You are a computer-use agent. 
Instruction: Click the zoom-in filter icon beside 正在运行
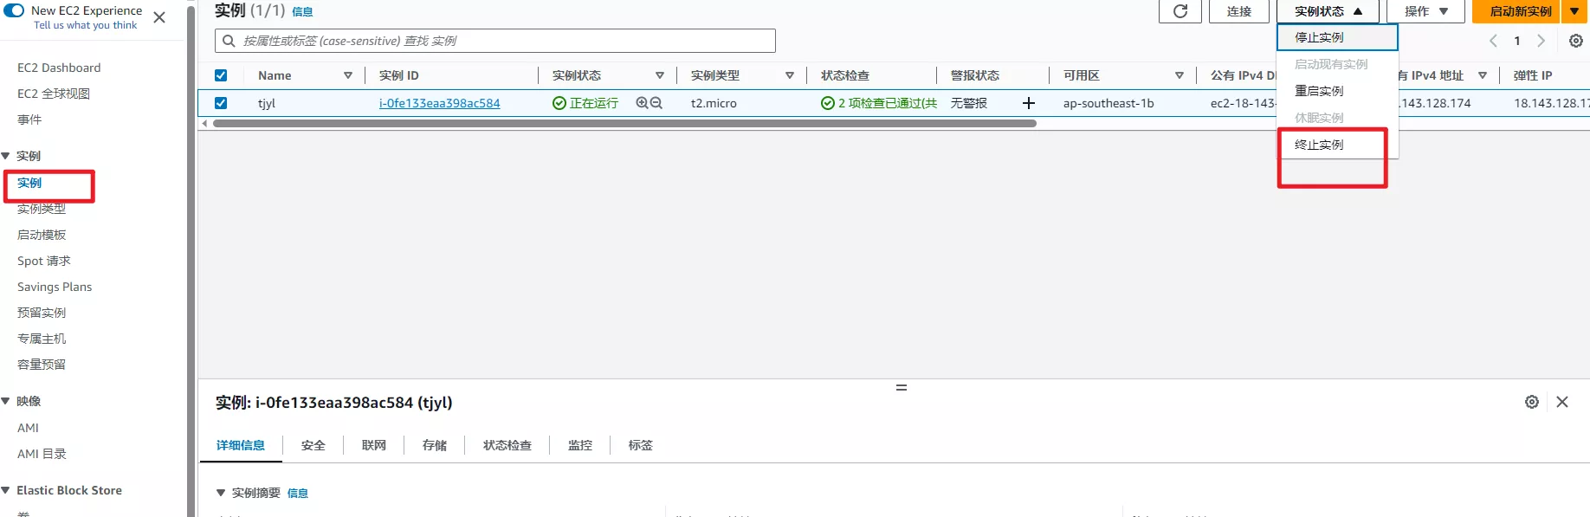coord(642,102)
